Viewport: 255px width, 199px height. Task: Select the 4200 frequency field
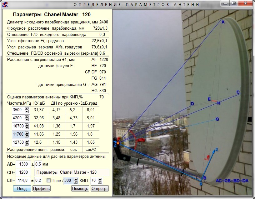coord(18,118)
